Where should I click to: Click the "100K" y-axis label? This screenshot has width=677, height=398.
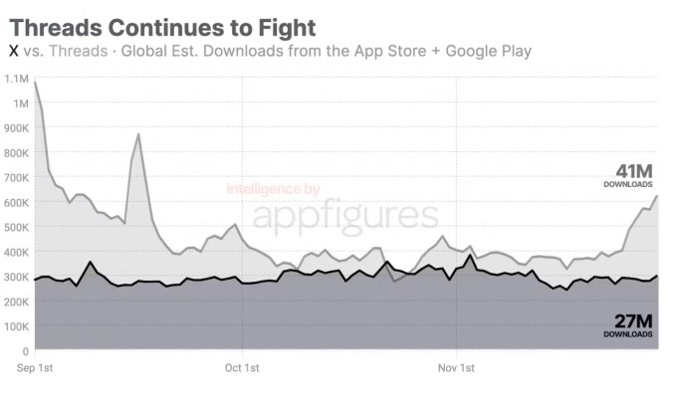pyautogui.click(x=15, y=326)
